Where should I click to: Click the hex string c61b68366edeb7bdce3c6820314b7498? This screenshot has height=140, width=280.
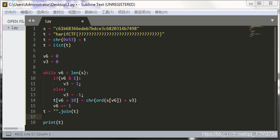coord(96,28)
